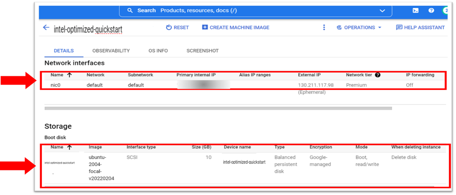
Task: Click the disk size 10 value
Action: pos(208,157)
